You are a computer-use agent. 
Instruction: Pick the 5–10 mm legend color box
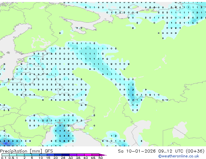pos(35,155)
